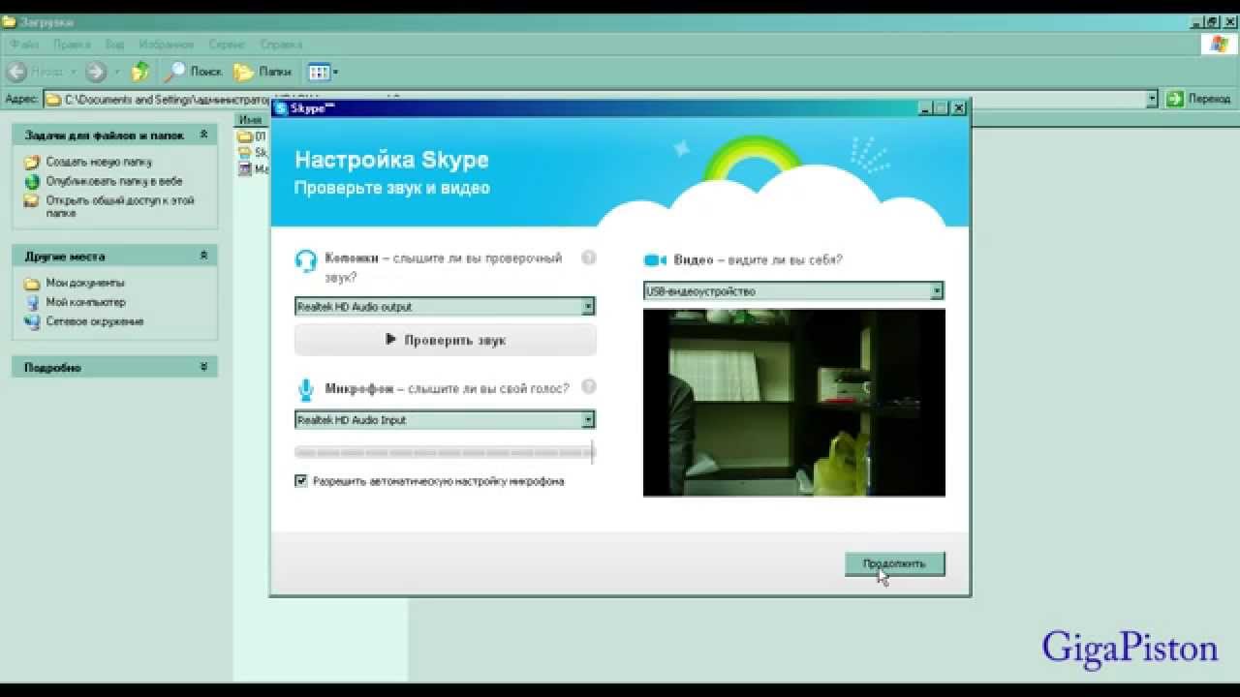This screenshot has width=1240, height=697.
Task: Minimize the Skype setup window
Action: [x=925, y=108]
